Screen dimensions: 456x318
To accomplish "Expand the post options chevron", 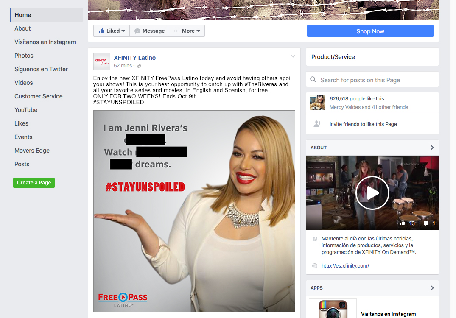I will [x=293, y=56].
